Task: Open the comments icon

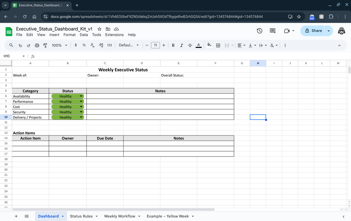Action: 272,31
